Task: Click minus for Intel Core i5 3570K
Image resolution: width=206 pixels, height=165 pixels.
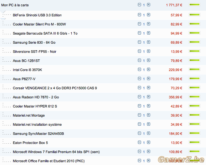Action: (139, 69)
